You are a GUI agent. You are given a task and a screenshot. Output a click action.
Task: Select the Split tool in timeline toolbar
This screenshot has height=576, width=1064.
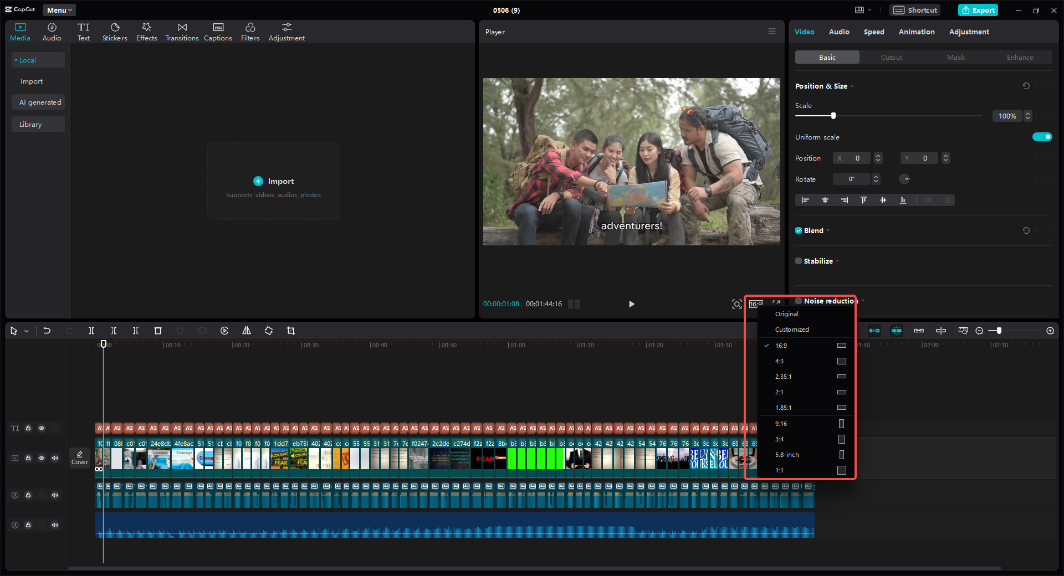[x=91, y=331]
